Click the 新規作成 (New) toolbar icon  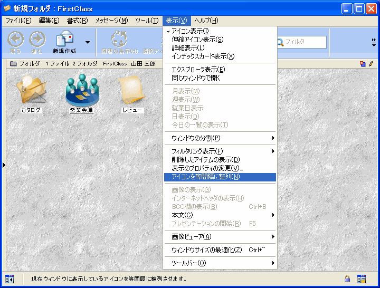(64, 41)
